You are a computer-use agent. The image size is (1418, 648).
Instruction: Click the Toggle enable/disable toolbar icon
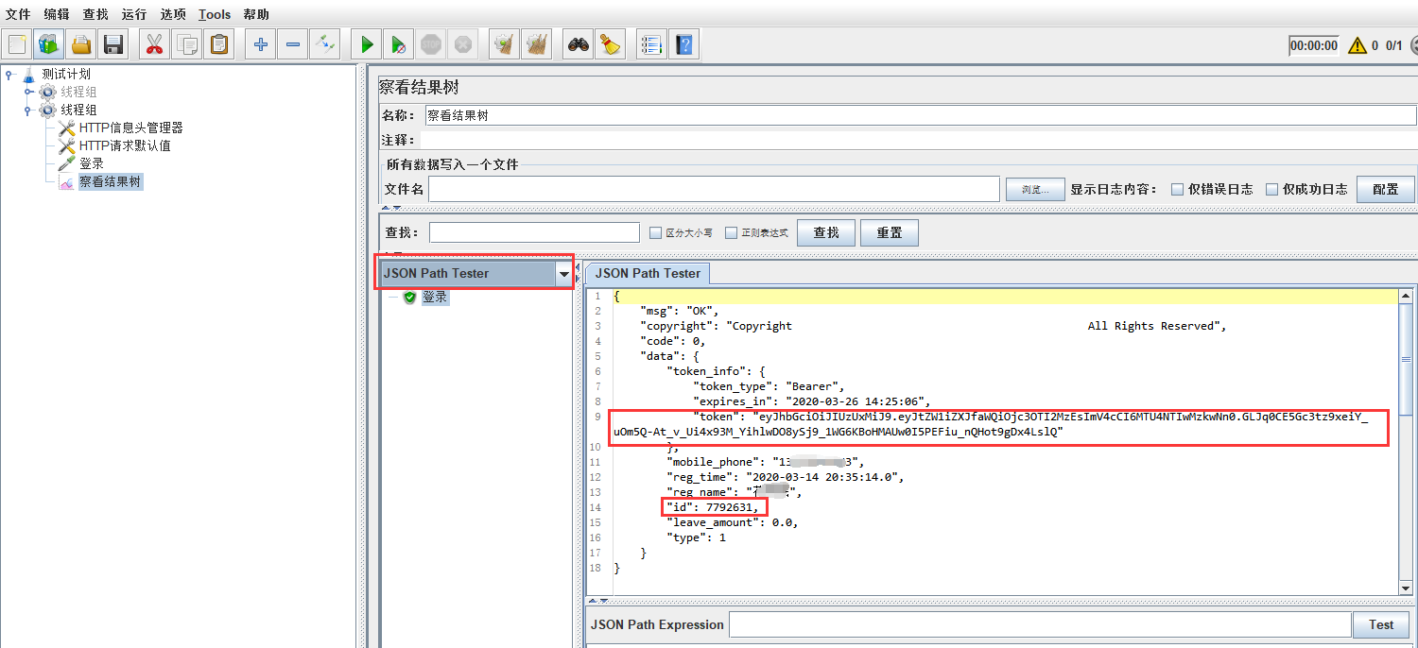[x=325, y=44]
